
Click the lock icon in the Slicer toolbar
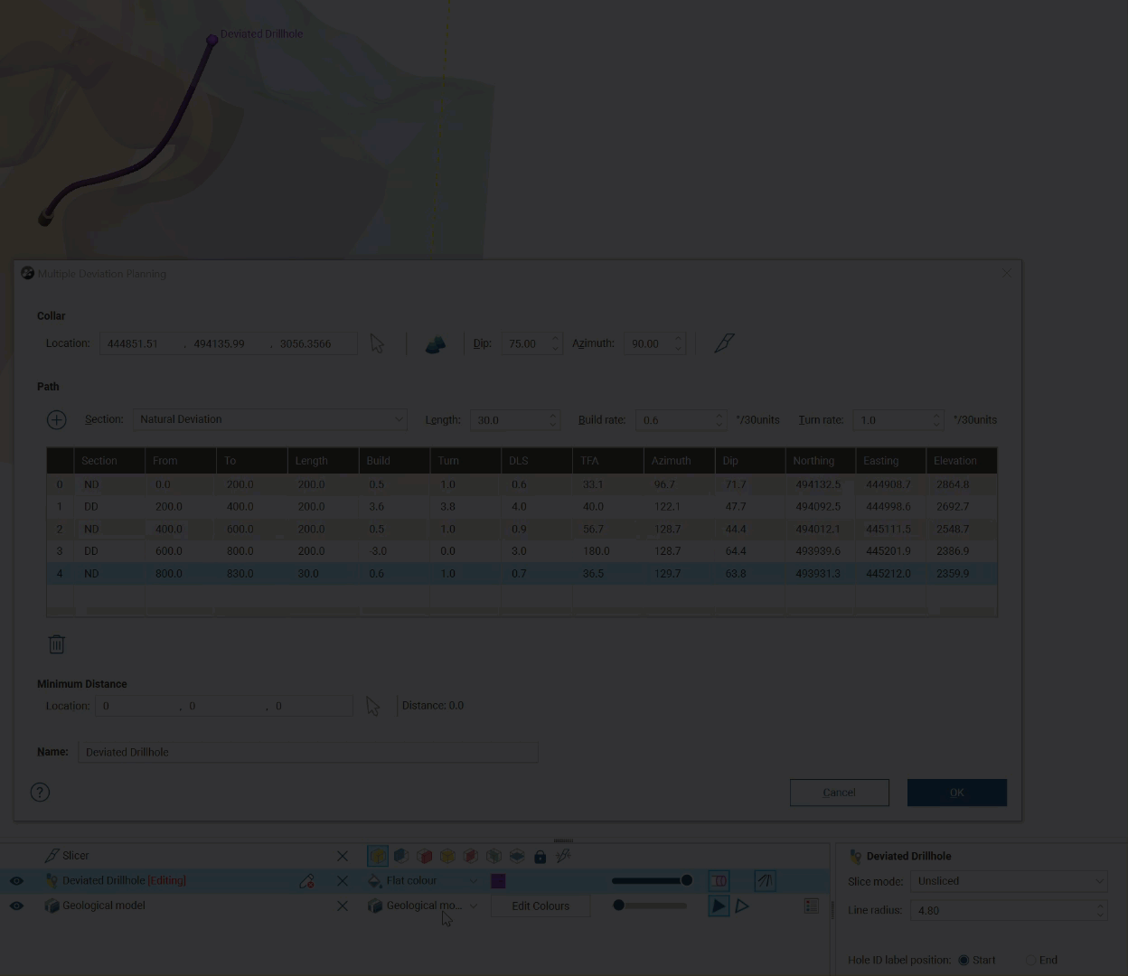click(540, 856)
